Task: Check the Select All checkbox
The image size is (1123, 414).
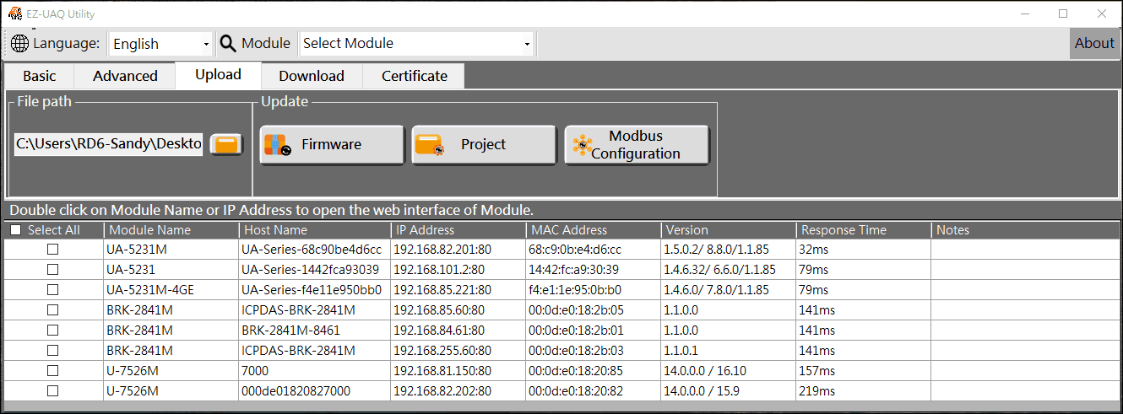Action: point(15,230)
